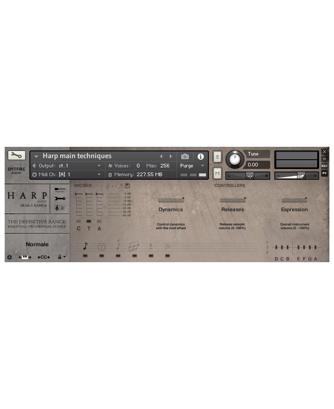Screen dimensions: 334x409
Task: Open the dropdown arrow beside the padlock
Action: (x=65, y=257)
